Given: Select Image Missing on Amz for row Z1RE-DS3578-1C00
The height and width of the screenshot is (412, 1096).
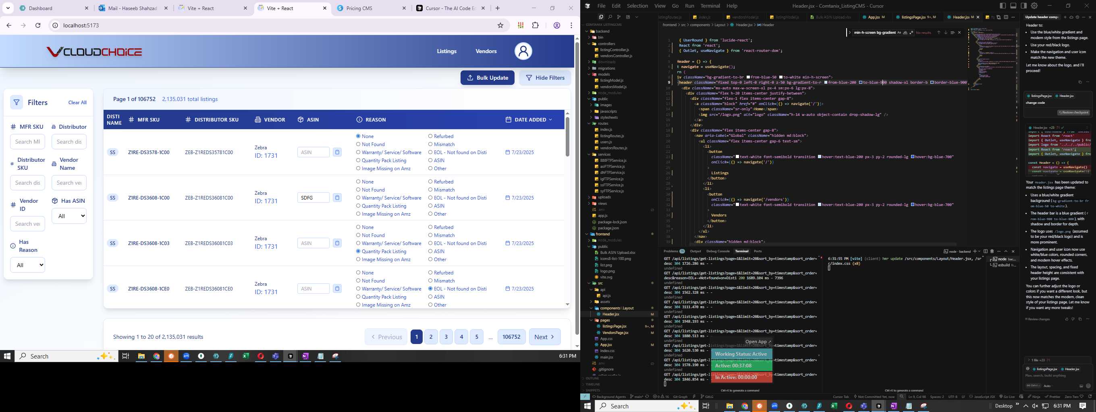Looking at the screenshot, I should click(358, 169).
